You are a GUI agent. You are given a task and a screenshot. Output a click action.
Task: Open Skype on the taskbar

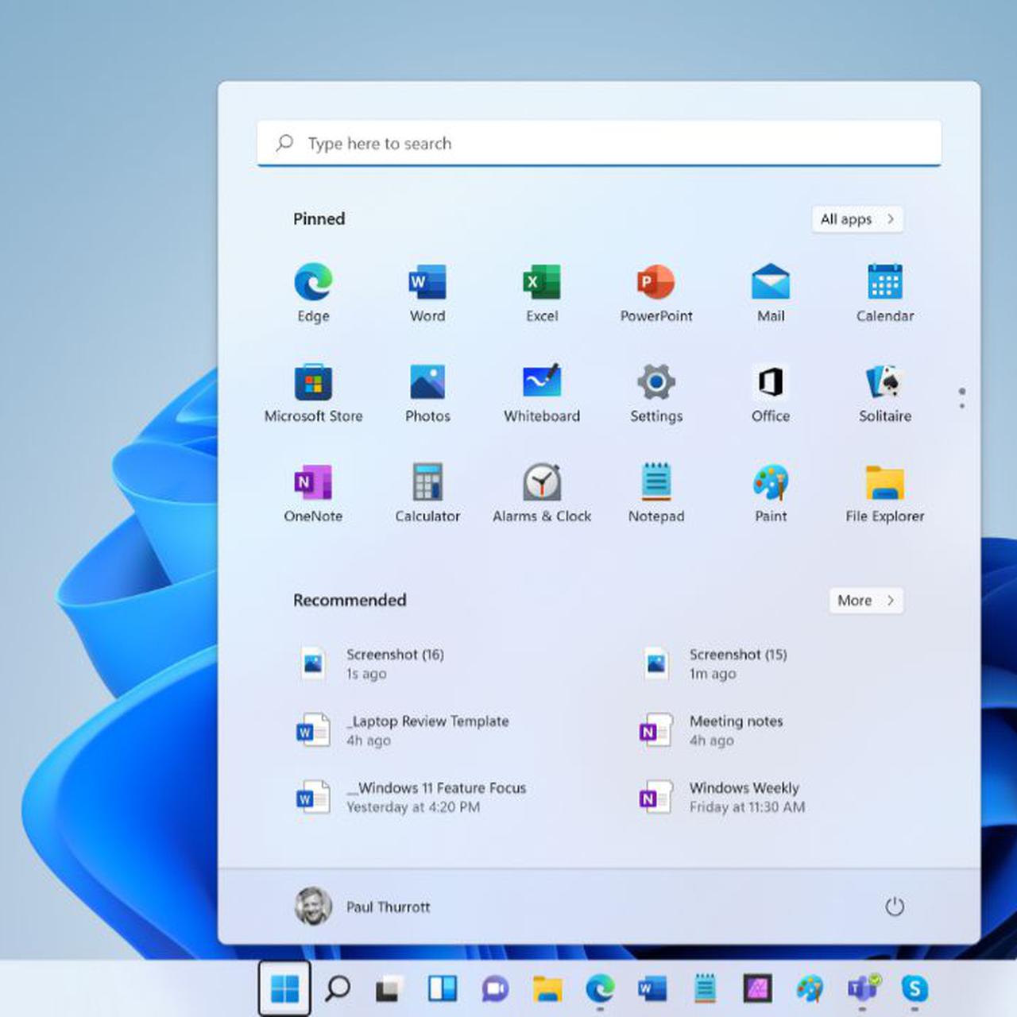coord(915,988)
